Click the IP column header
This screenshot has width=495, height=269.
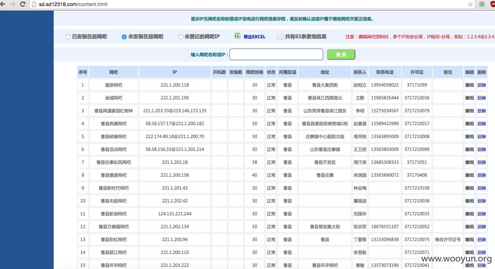(x=175, y=72)
